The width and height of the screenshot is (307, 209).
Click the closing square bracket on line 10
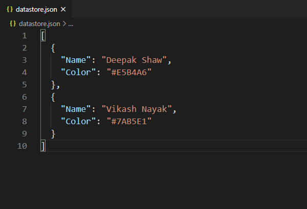click(43, 146)
